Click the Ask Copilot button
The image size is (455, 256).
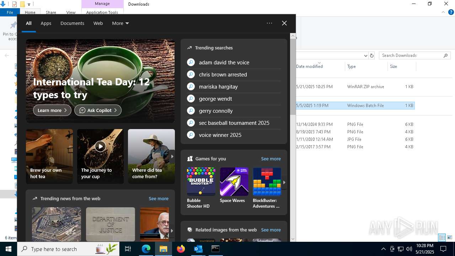[98, 110]
